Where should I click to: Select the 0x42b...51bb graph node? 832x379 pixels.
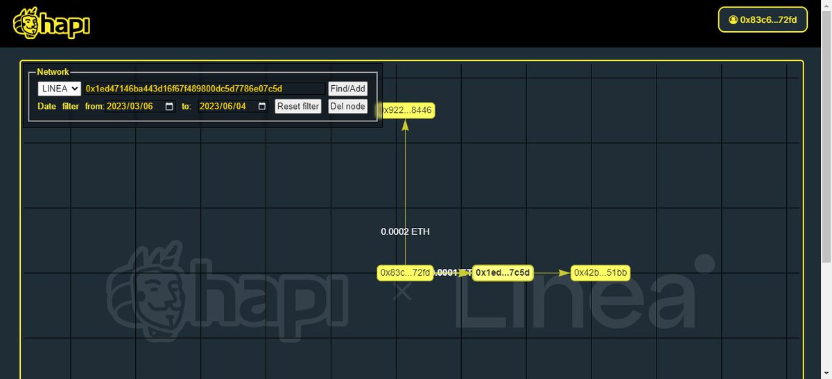click(x=600, y=273)
